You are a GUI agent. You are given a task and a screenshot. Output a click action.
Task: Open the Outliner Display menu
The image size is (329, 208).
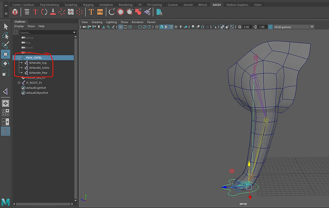click(19, 26)
